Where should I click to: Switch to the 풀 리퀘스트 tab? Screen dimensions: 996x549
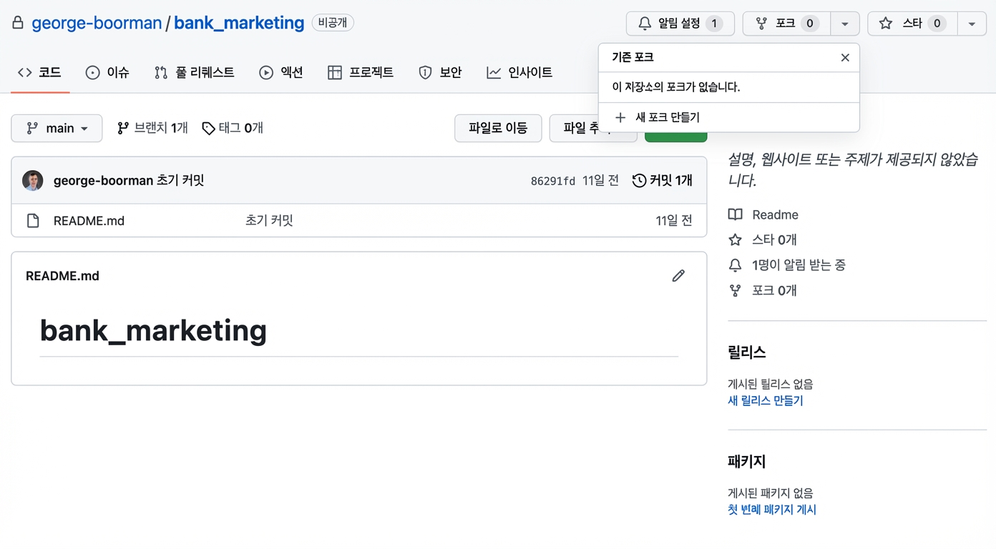click(x=194, y=72)
